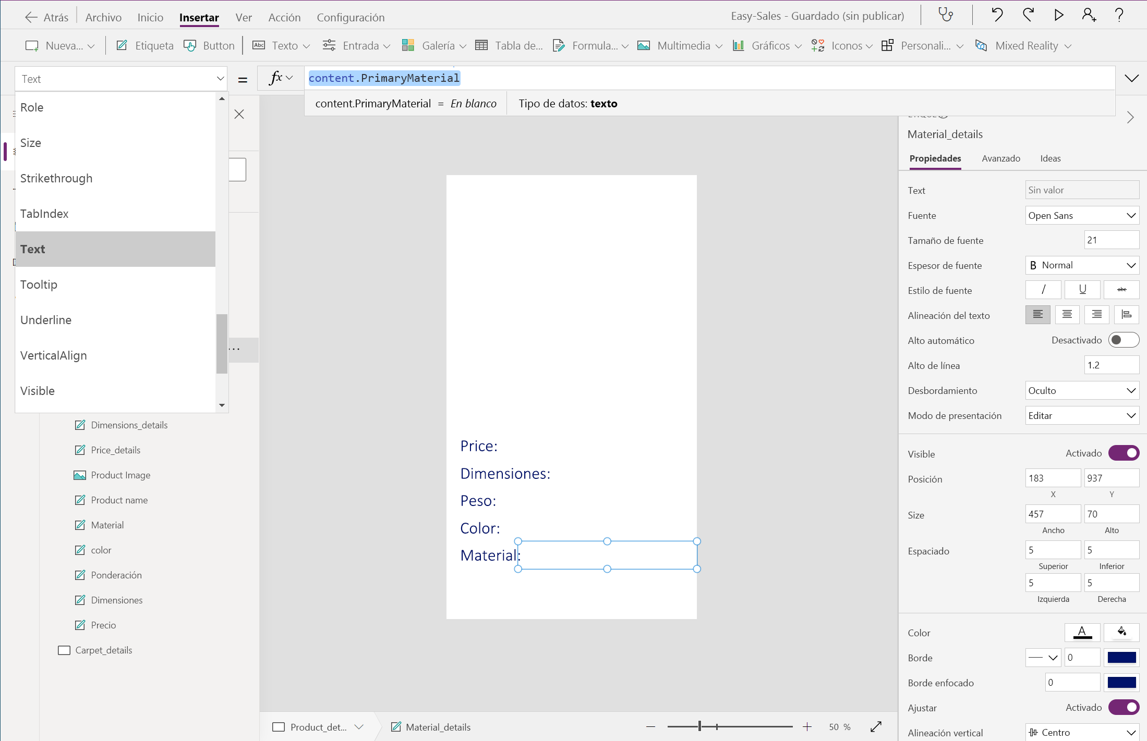Disable the Visible toggle
The height and width of the screenshot is (741, 1147).
(1124, 453)
